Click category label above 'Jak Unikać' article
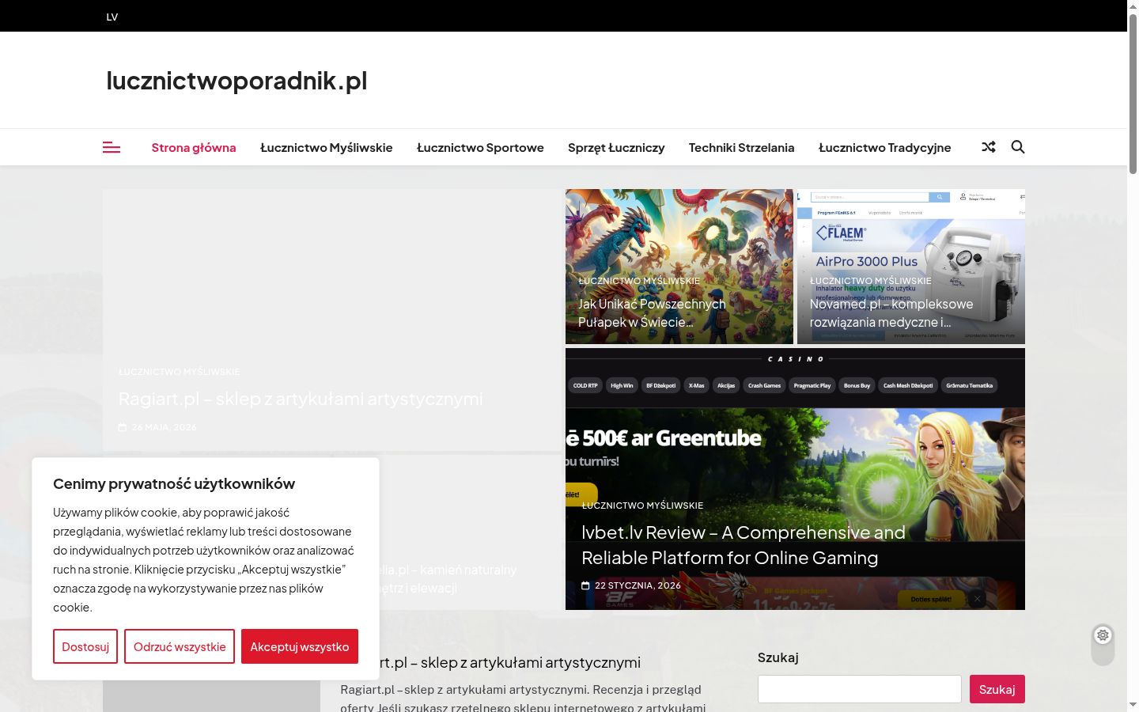 pos(639,281)
